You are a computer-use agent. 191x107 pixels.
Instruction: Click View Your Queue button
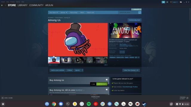coord(131,70)
